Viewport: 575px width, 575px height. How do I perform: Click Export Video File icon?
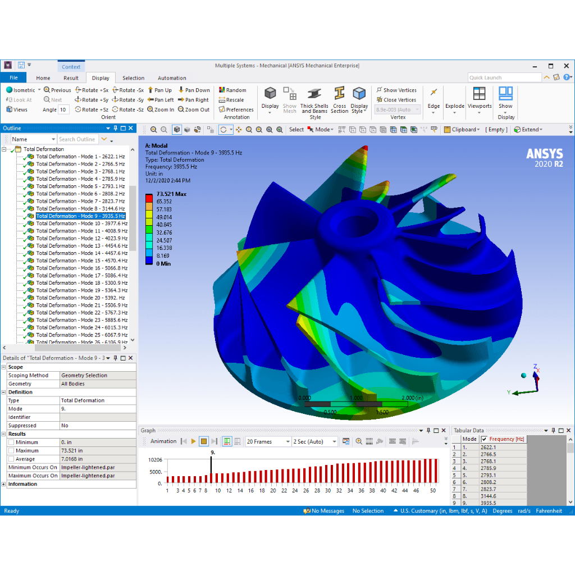tap(346, 441)
